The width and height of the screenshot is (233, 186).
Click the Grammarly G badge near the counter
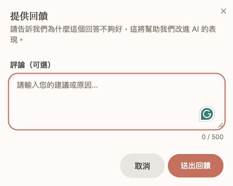(207, 114)
